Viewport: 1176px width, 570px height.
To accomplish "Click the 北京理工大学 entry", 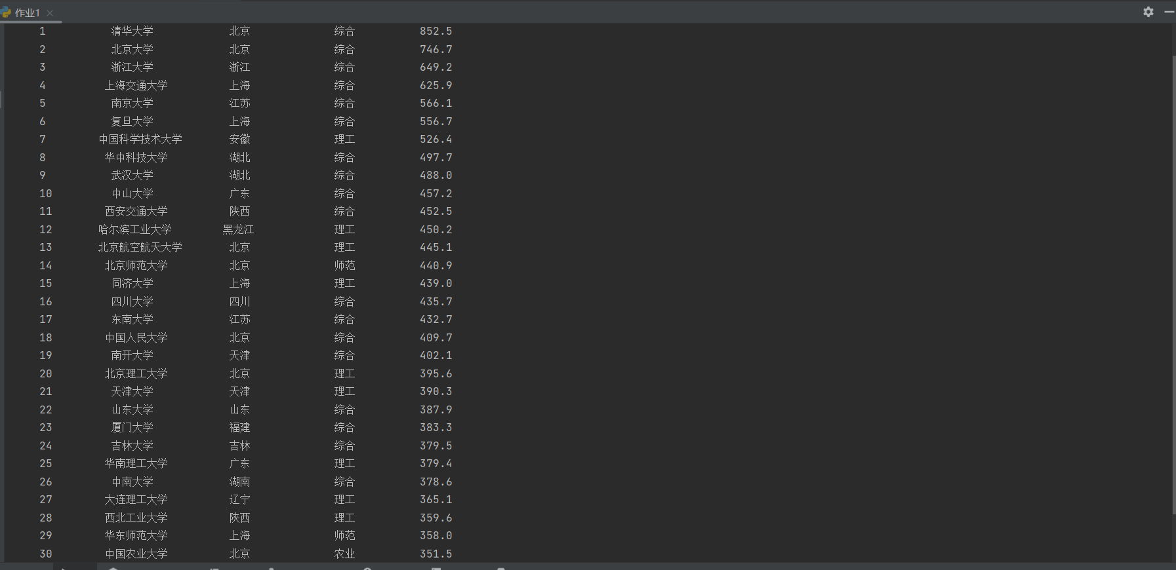I will [136, 373].
